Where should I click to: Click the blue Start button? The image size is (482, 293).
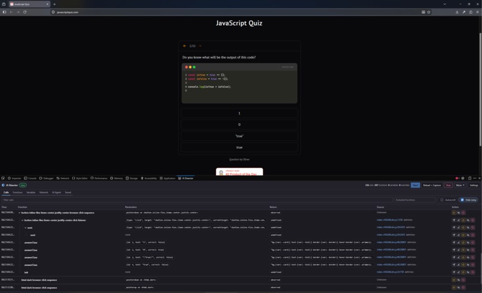point(415,186)
